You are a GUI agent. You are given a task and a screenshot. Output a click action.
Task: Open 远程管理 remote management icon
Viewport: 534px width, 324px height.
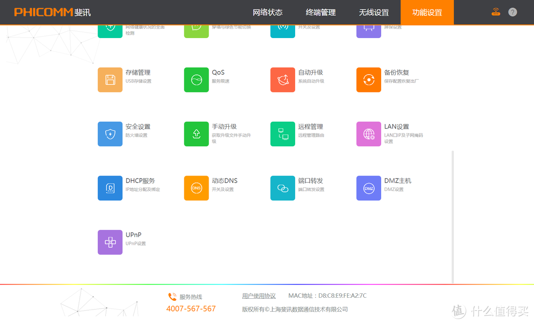(x=282, y=134)
